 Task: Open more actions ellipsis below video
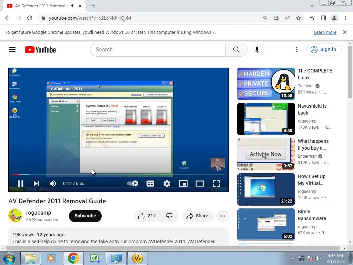click(x=223, y=216)
